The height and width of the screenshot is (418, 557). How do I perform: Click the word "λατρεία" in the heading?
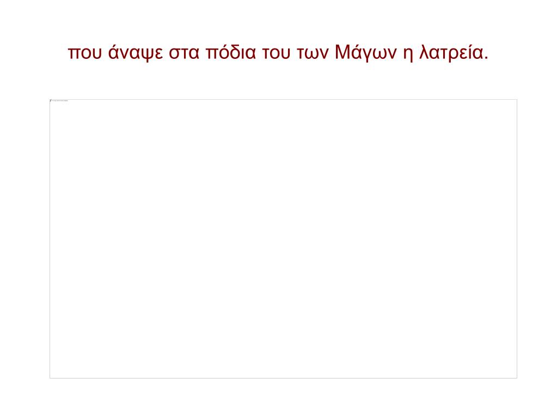coord(451,52)
